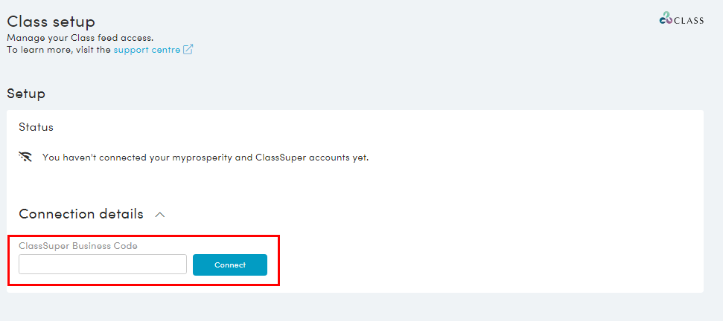This screenshot has width=723, height=321.
Task: Click the Connection details heading text
Action: pyautogui.click(x=81, y=214)
